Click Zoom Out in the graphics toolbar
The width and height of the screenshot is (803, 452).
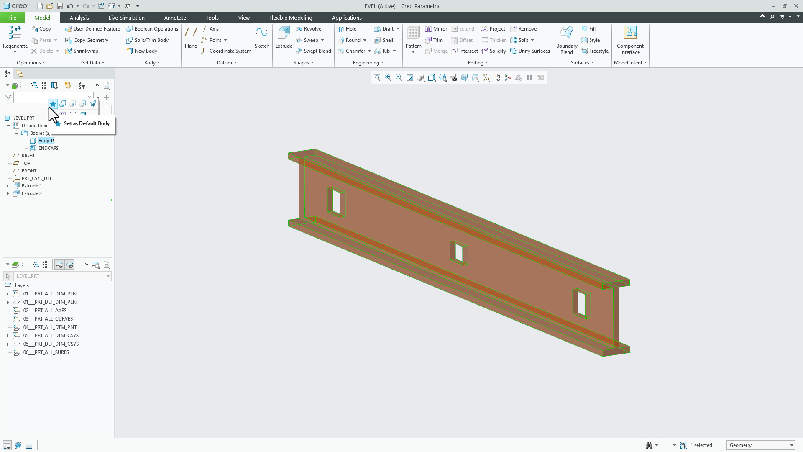pyautogui.click(x=399, y=77)
